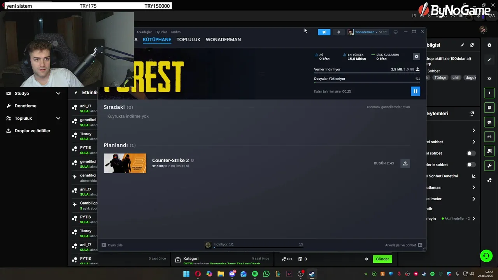
Task: Expand the Topluluk sidebar section
Action: (x=33, y=118)
